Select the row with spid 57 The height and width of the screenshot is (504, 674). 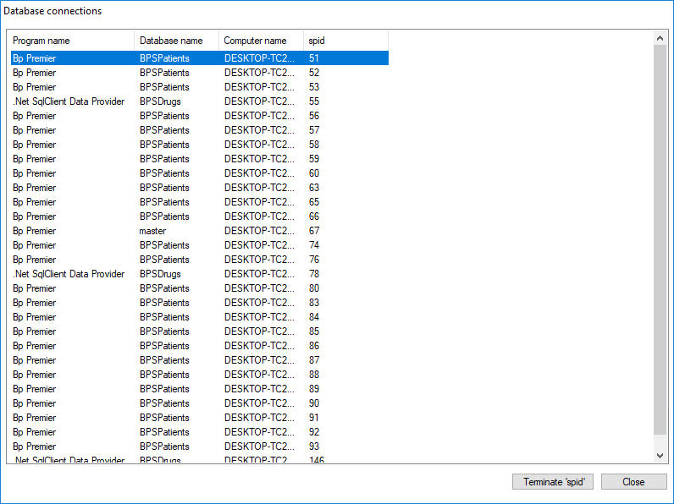(200, 130)
